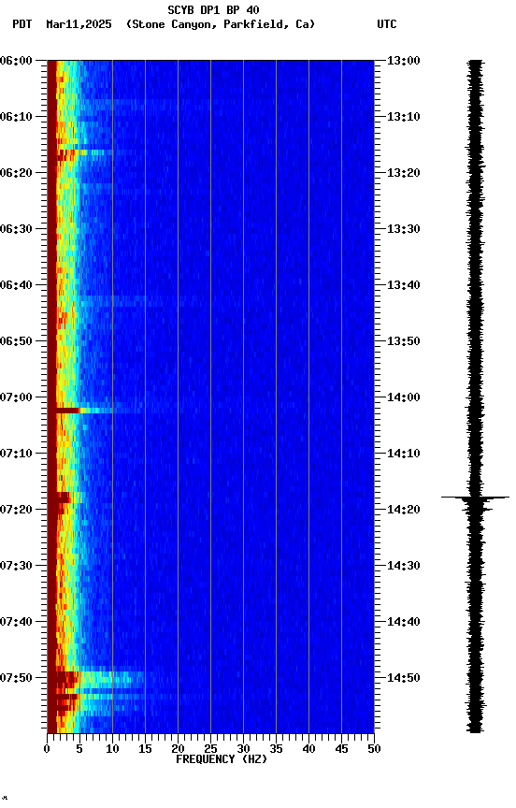This screenshot has height=808, width=516.
Task: Click the '10' frequency axis tick label
Action: [x=112, y=749]
